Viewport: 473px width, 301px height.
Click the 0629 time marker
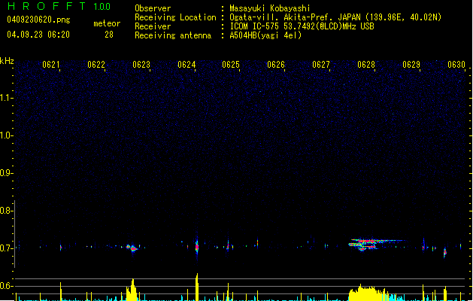[411, 65]
